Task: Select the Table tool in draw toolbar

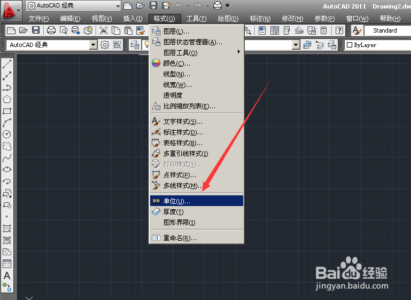Action: coord(7,264)
